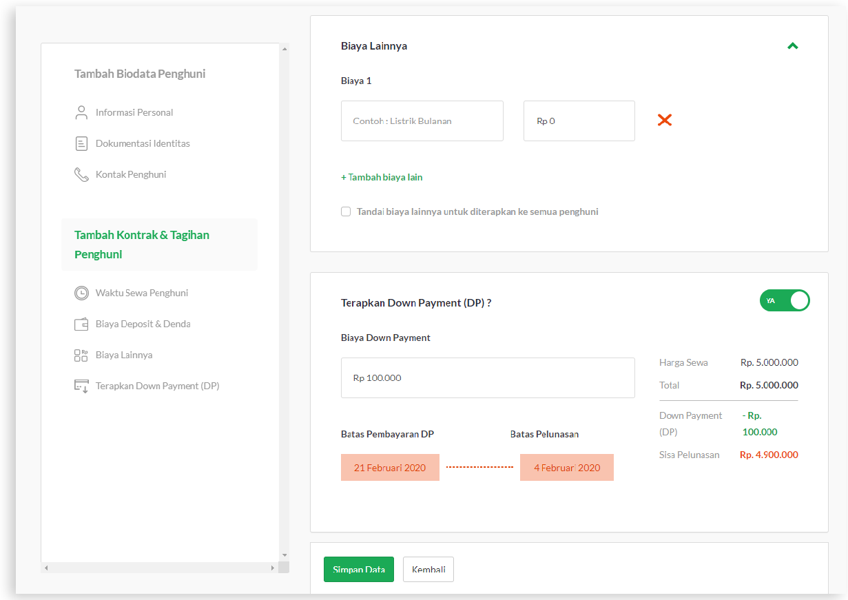
Task: Remove Biaya 1 with the orange X
Action: [x=664, y=121]
